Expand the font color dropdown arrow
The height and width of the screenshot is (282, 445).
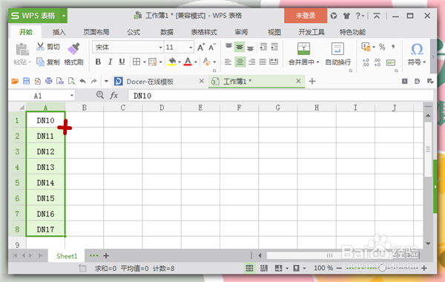coord(196,62)
